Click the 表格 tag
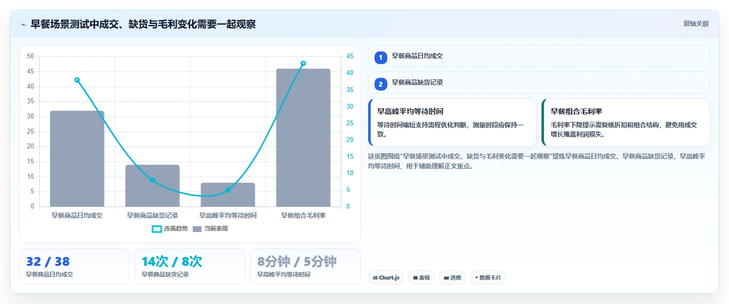Viewport: 729px width, 304px height. [x=421, y=278]
